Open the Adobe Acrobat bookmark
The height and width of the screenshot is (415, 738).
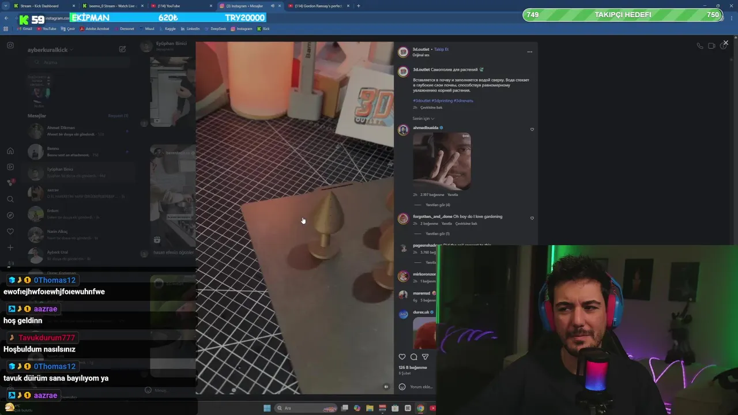click(95, 28)
